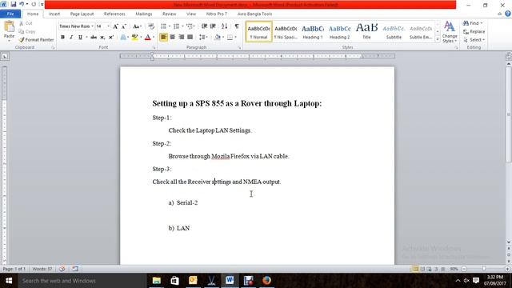Open the Font dialog launcher

[154, 48]
